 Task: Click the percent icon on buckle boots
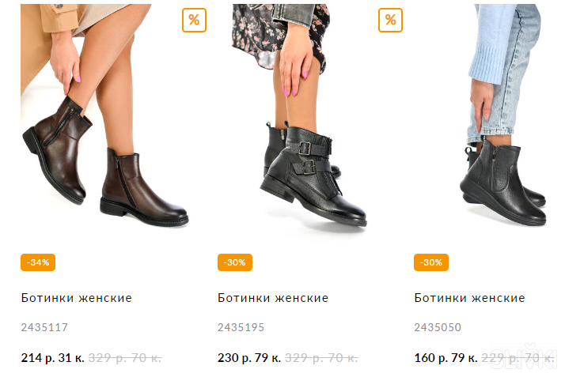tap(390, 20)
